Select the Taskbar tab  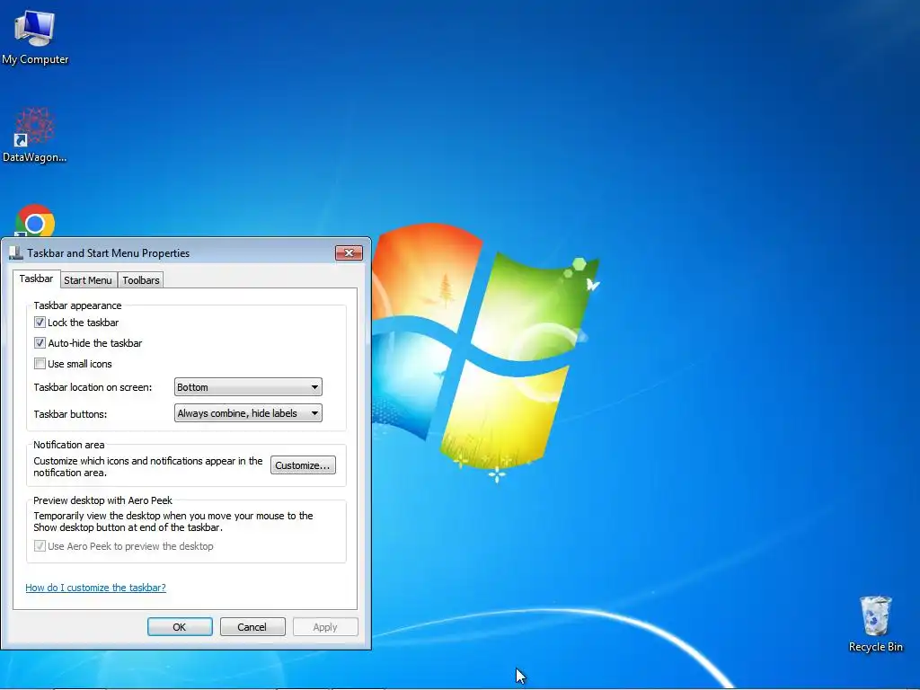coord(36,279)
